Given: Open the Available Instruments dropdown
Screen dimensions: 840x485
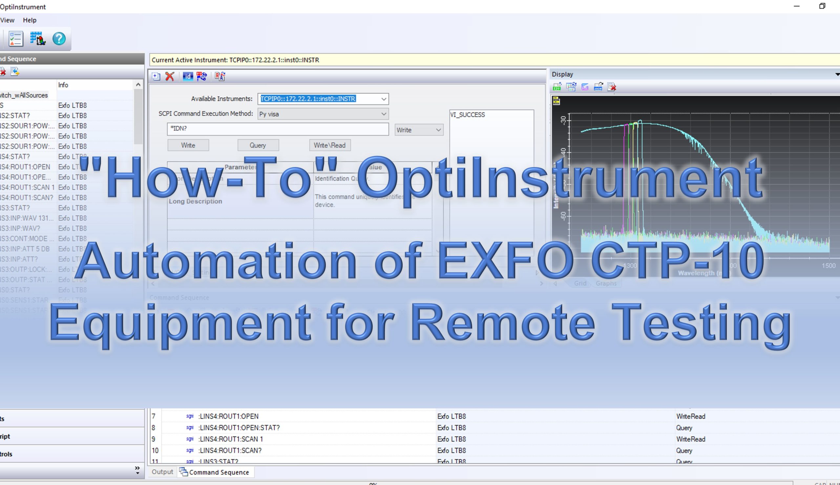Looking at the screenshot, I should [384, 99].
